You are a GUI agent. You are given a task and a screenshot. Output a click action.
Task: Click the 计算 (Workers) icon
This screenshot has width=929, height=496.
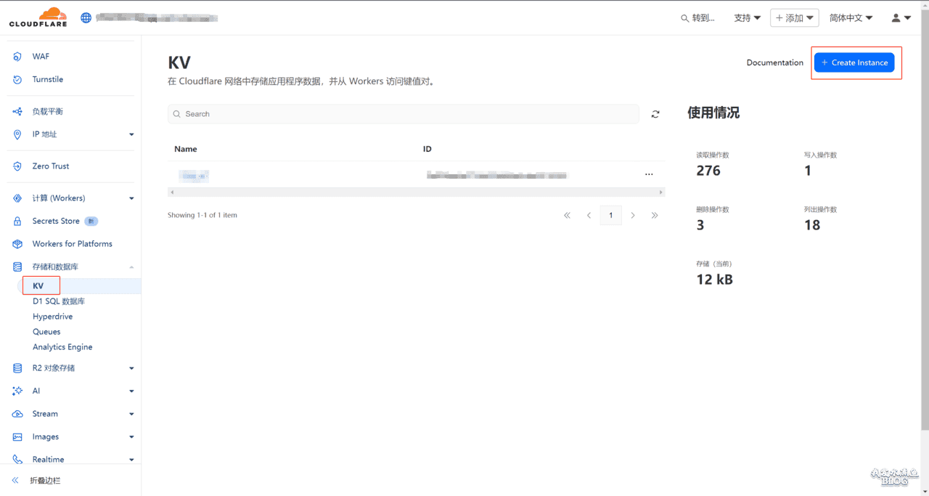click(17, 198)
